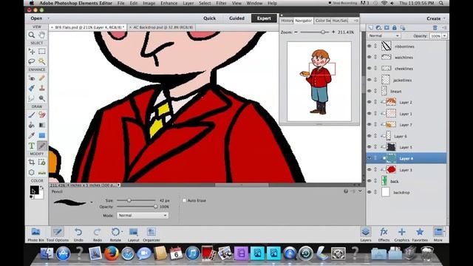
Task: Click the Redo button
Action: pyautogui.click(x=97, y=234)
